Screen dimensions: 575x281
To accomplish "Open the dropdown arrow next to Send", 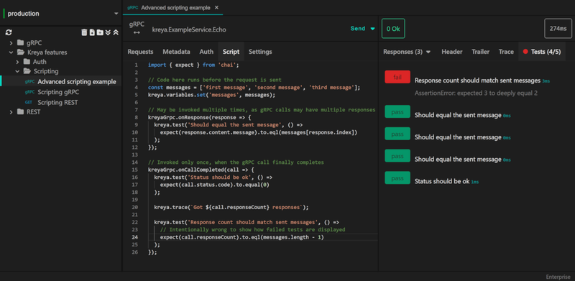I will (372, 29).
